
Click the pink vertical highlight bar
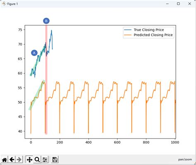coord(46,80)
